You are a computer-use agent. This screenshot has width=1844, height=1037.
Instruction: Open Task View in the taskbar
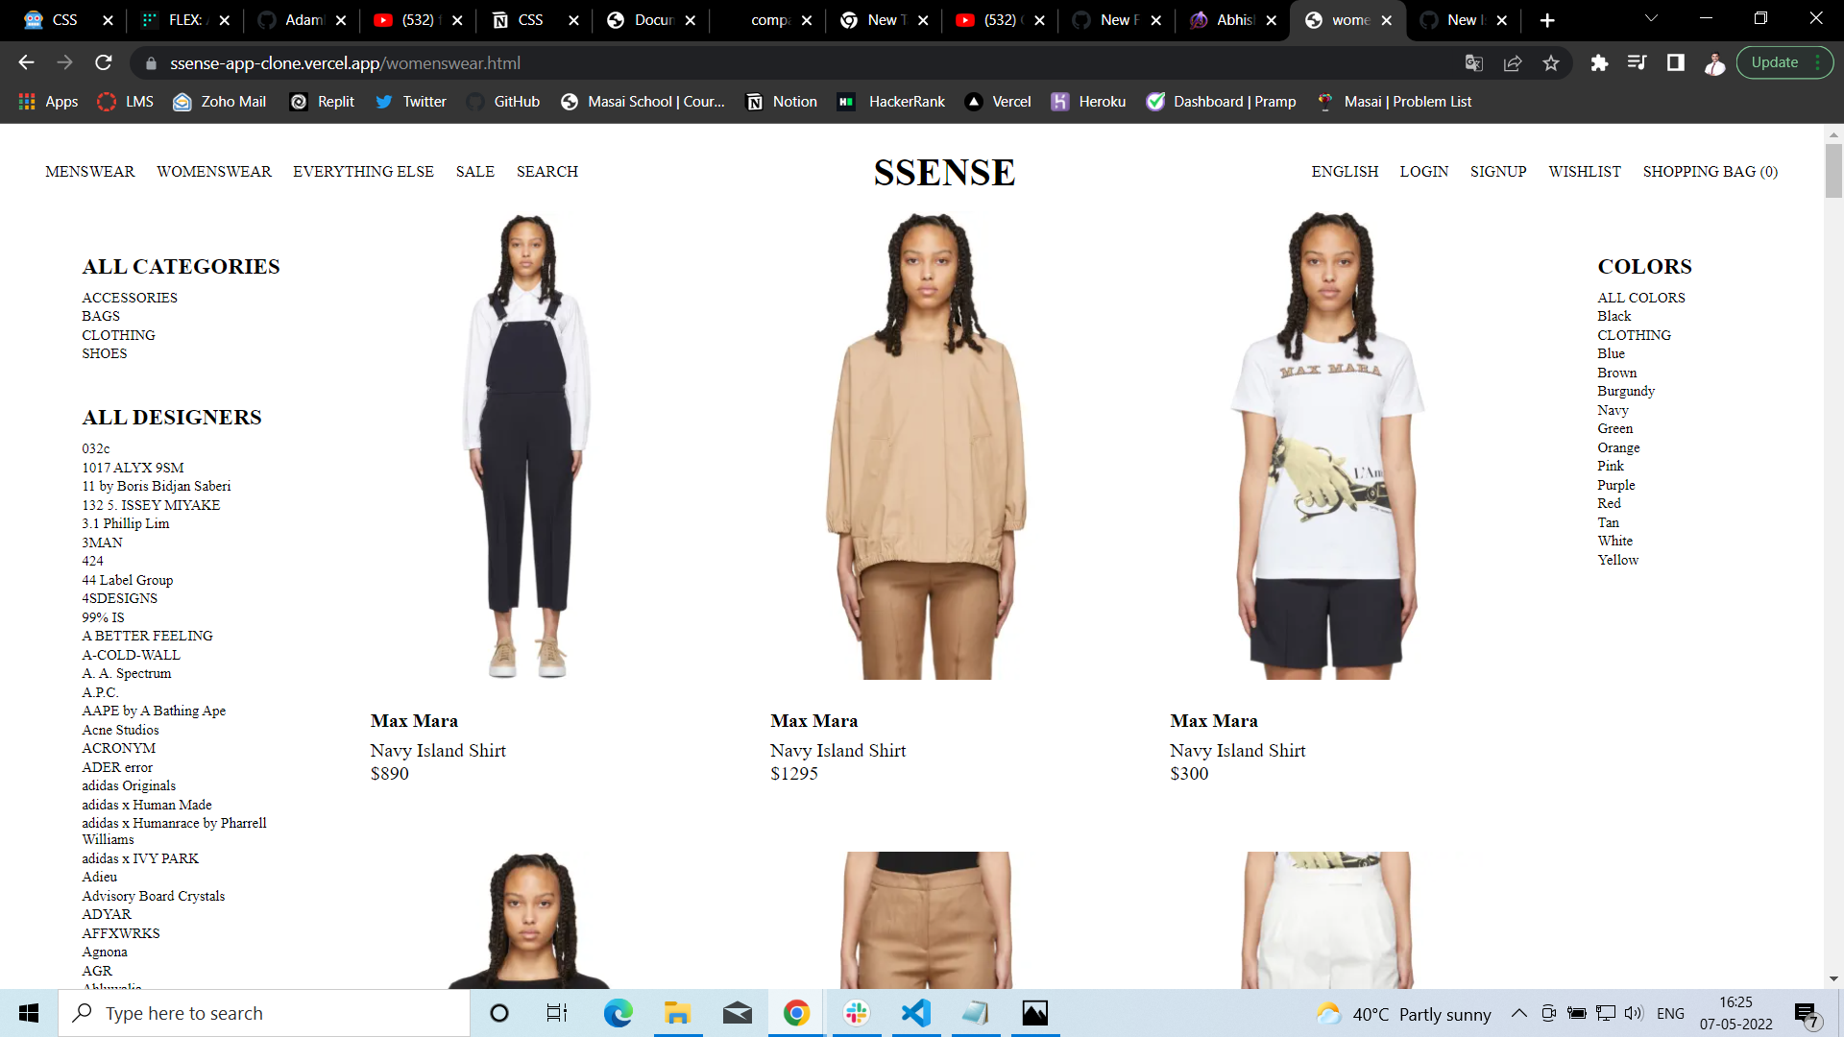point(557,1013)
